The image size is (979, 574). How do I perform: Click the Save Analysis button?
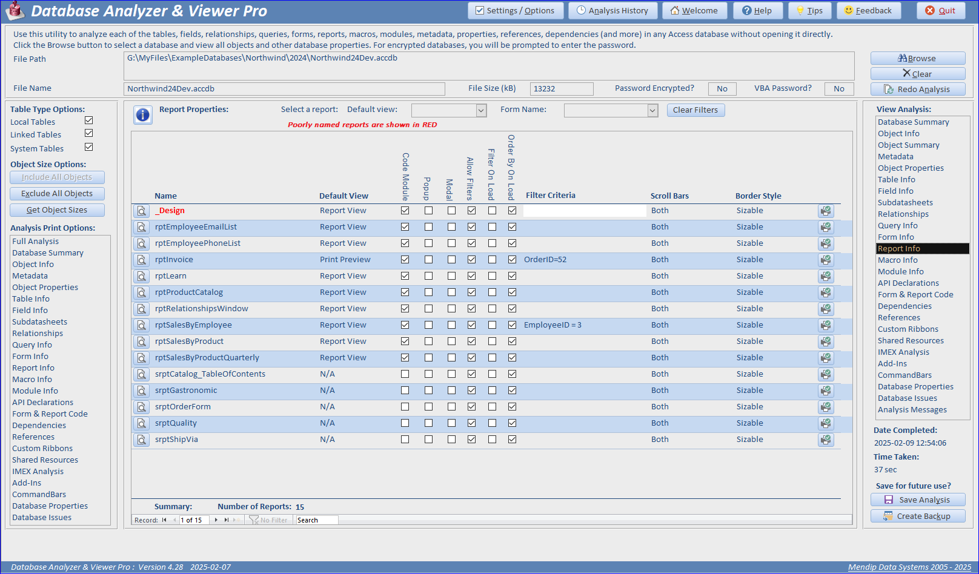[918, 500]
